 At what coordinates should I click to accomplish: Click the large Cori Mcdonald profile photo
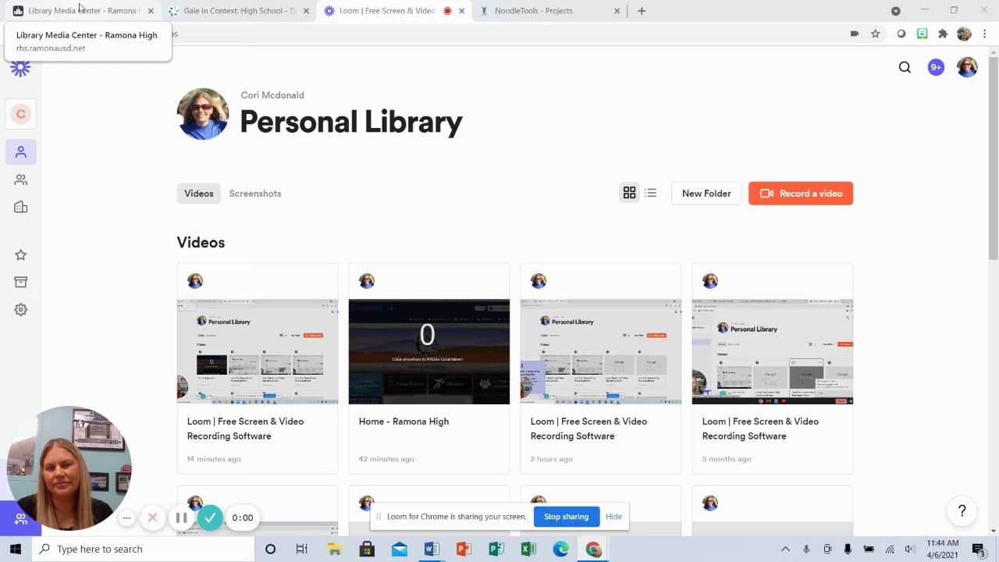click(203, 114)
